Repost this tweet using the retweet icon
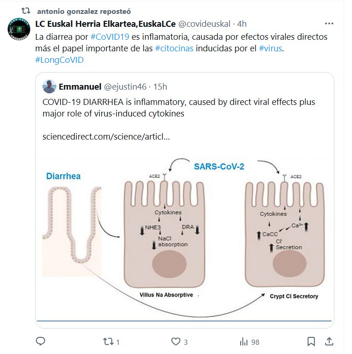The image size is (352, 354). 107,342
